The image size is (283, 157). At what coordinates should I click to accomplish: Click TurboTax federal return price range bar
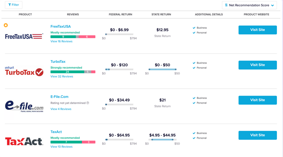point(119,69)
